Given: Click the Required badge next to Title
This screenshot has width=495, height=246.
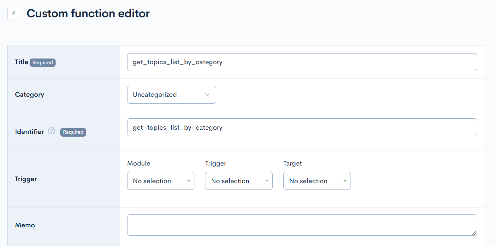Looking at the screenshot, I should pos(43,62).
